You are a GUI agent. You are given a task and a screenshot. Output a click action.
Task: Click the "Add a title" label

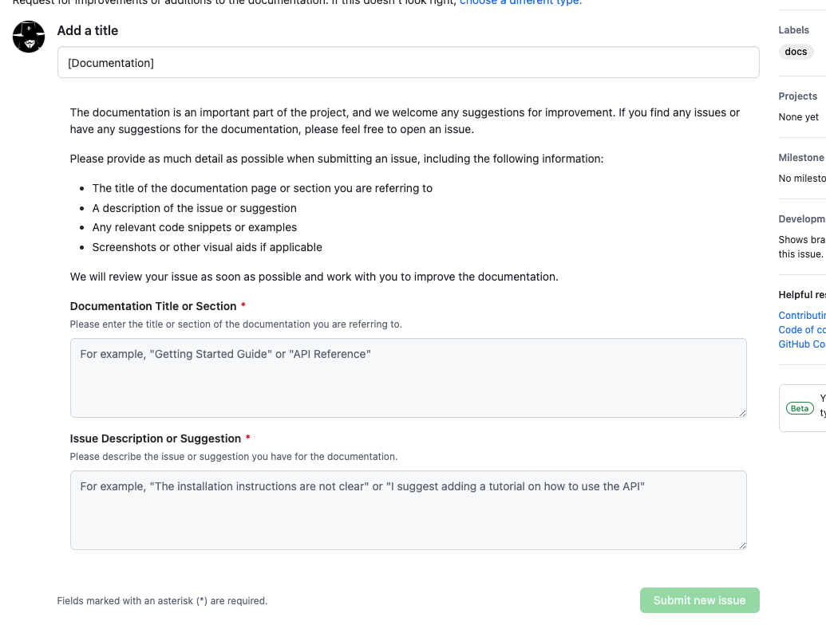coord(88,30)
